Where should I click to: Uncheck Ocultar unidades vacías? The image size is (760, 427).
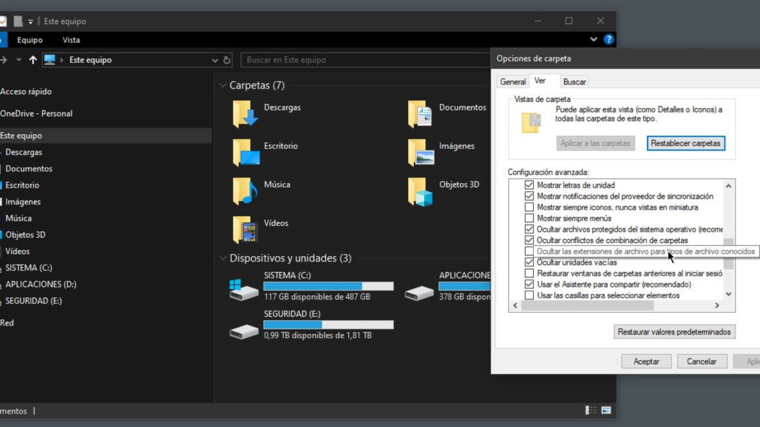point(529,262)
